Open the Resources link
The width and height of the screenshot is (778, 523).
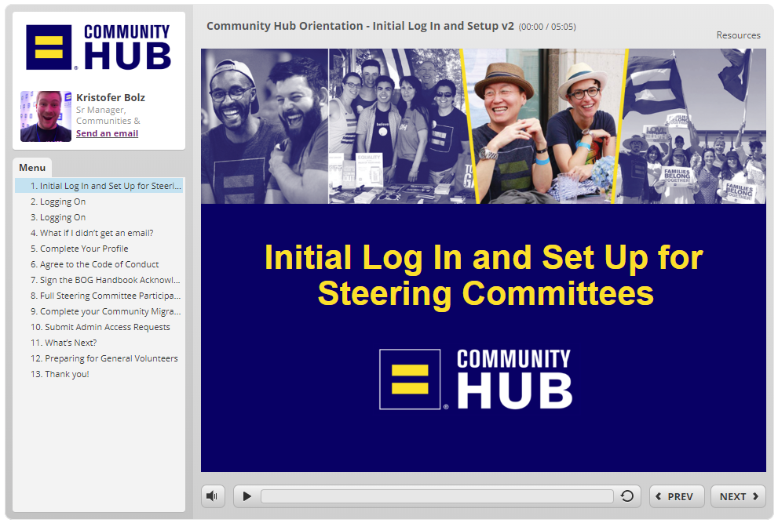(x=738, y=35)
